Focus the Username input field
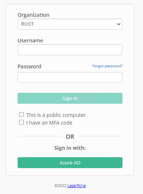The width and height of the screenshot is (143, 194). (70, 50)
